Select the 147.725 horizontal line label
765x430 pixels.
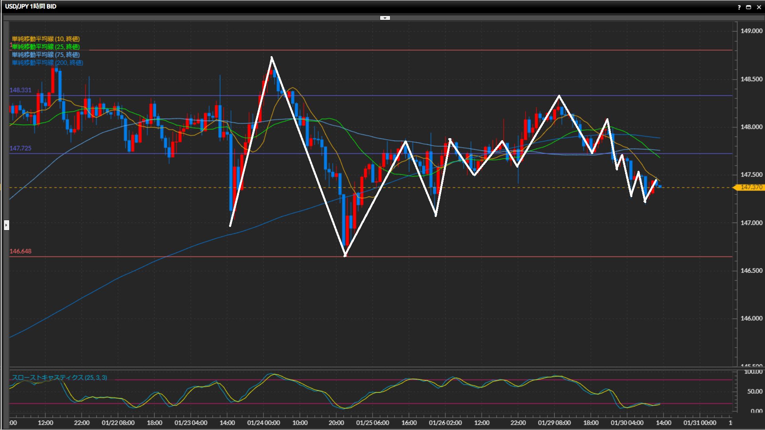tap(20, 149)
